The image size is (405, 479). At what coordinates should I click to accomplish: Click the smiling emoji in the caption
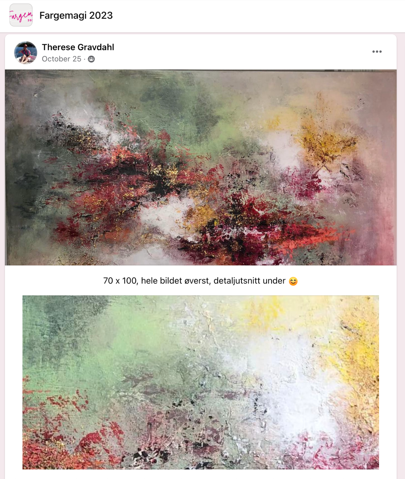[x=293, y=281]
